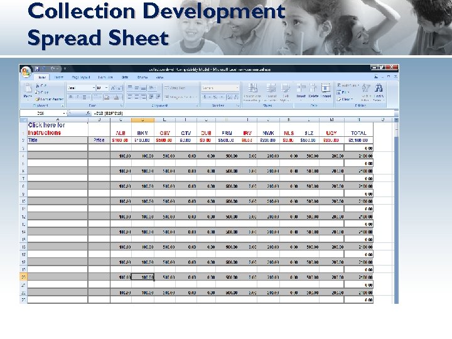Viewport: 452px width, 339px height.
Task: Toggle Italic formatting
Action: [78, 97]
